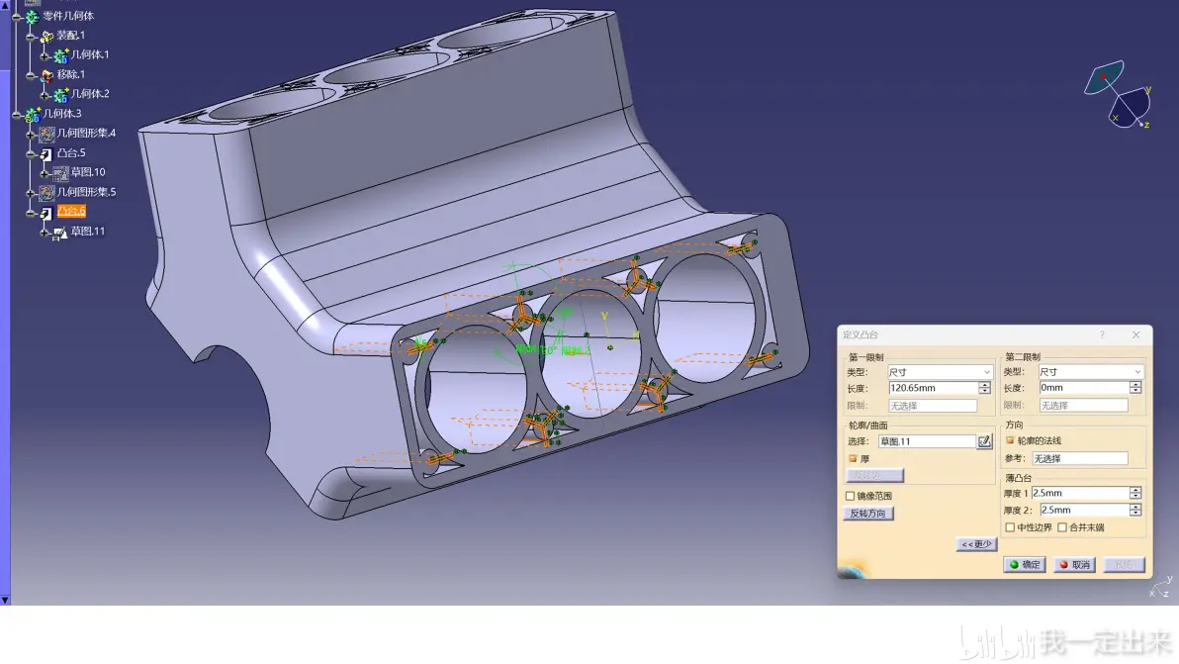Select the 几何图形集.4 geometrical set icon
1179x664 pixels.
click(46, 134)
